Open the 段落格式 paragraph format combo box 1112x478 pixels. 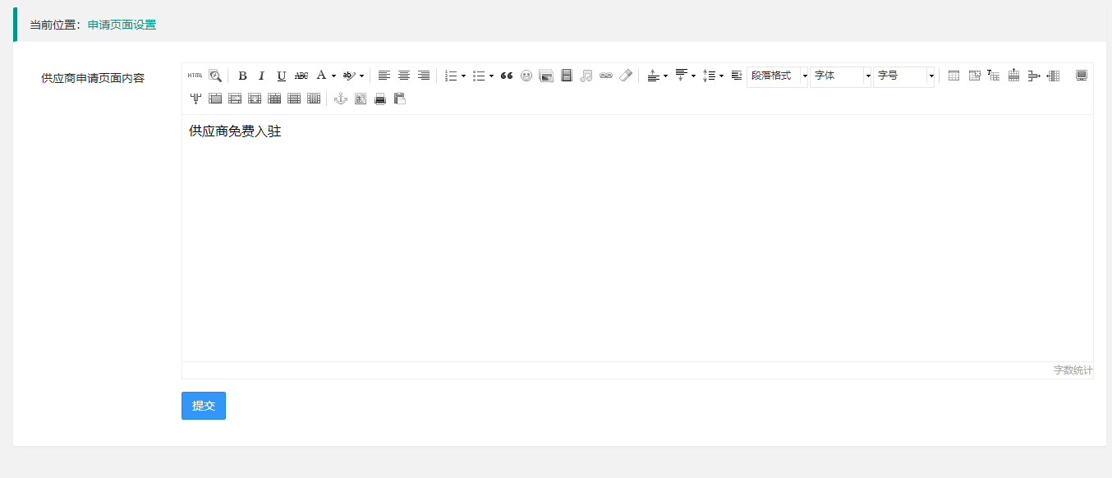tap(778, 76)
